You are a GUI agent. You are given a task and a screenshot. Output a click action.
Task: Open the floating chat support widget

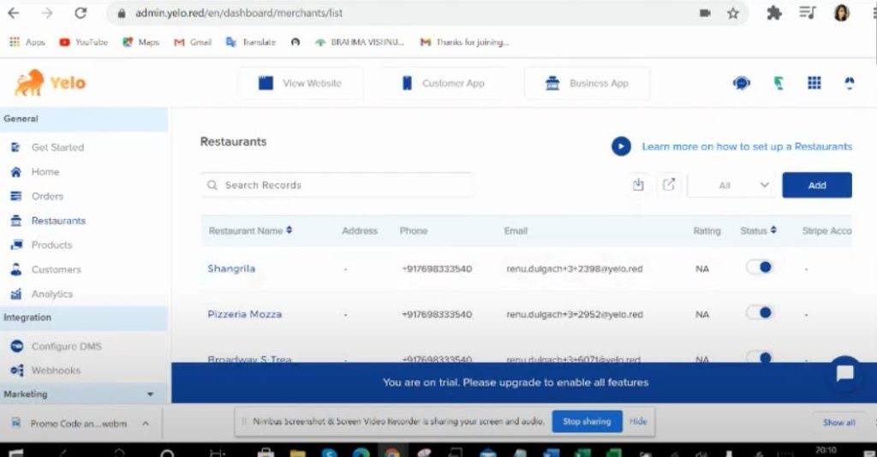pyautogui.click(x=844, y=373)
